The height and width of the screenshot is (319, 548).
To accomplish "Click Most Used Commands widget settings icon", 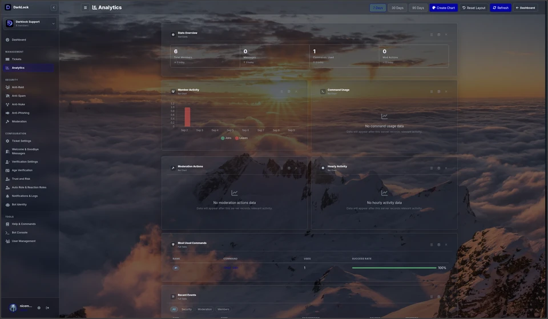I will click(438, 245).
